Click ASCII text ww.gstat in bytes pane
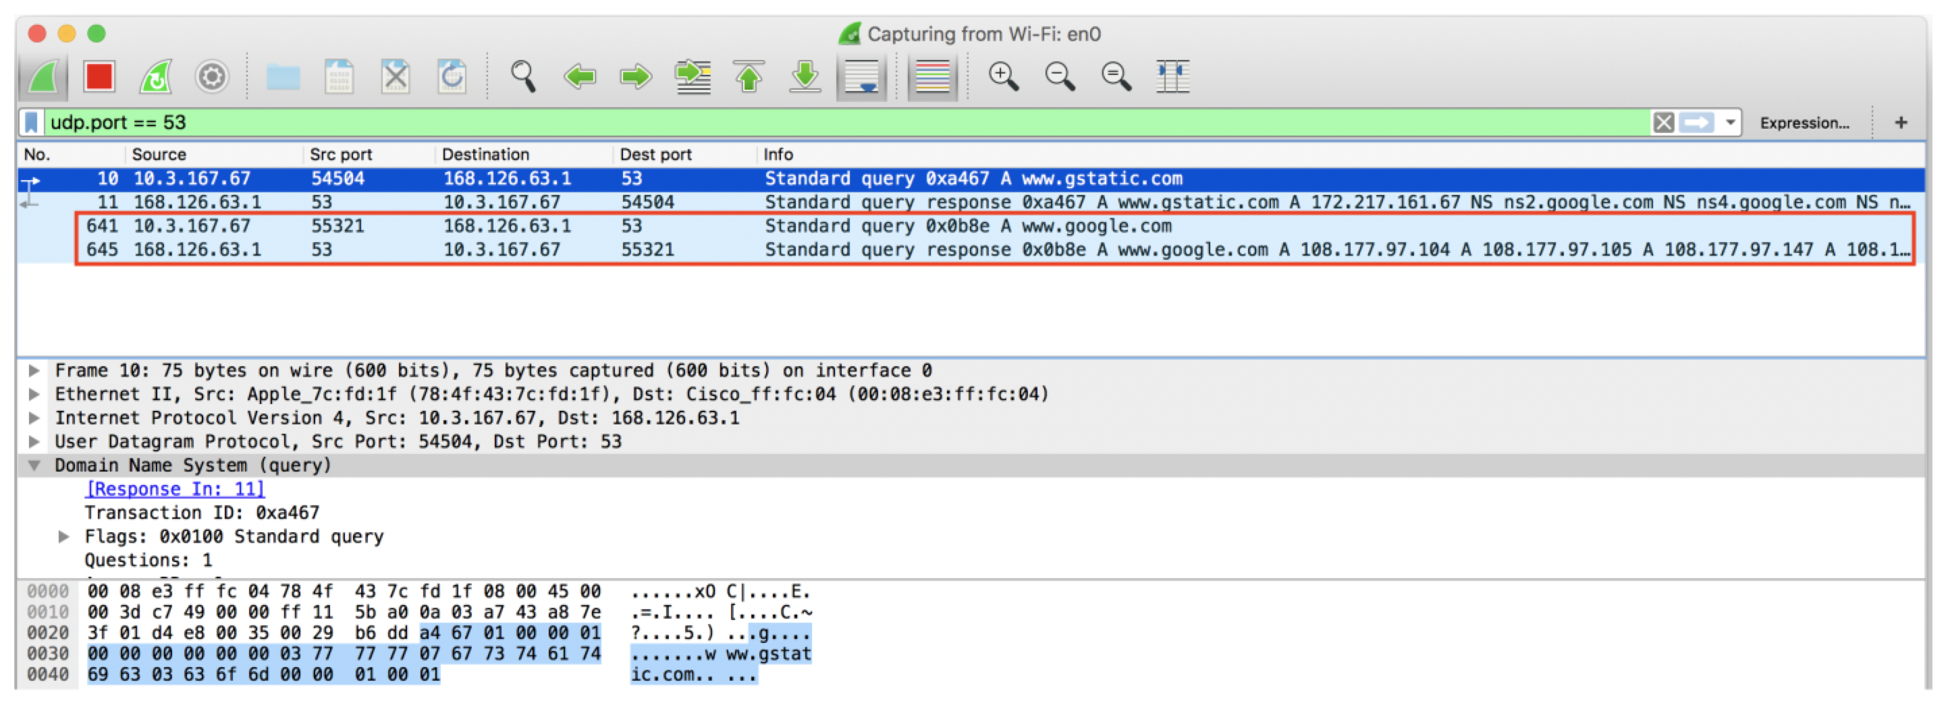1948x707 pixels. tap(768, 654)
